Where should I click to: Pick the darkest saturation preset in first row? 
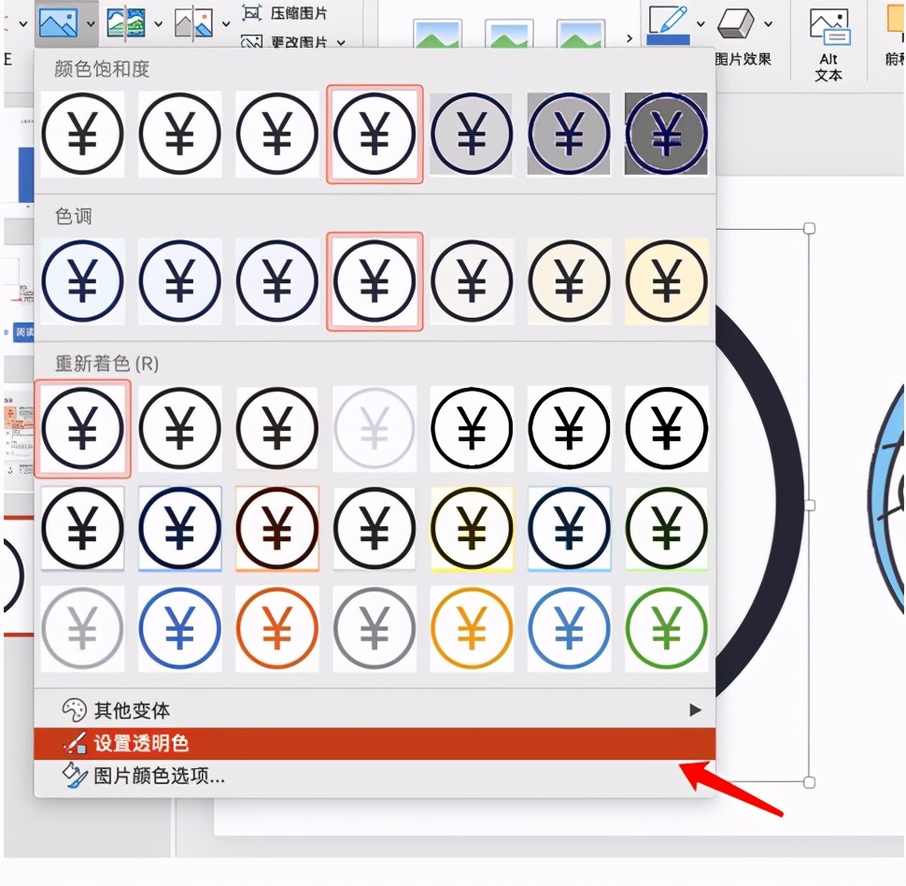666,135
